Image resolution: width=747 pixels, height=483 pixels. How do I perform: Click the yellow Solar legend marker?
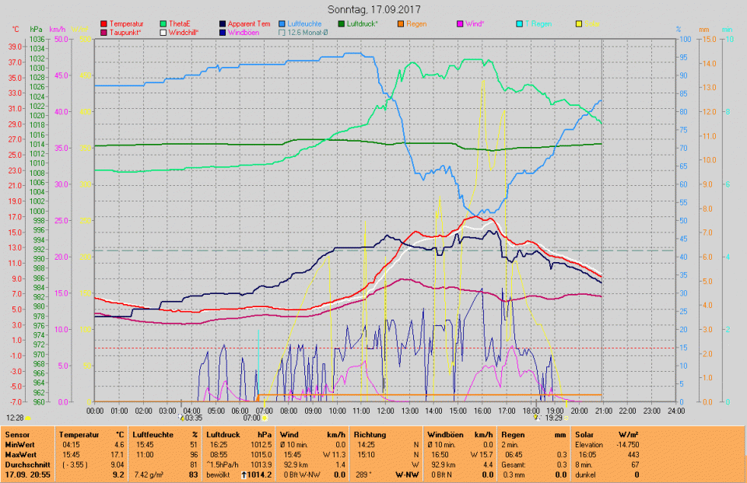(x=578, y=24)
